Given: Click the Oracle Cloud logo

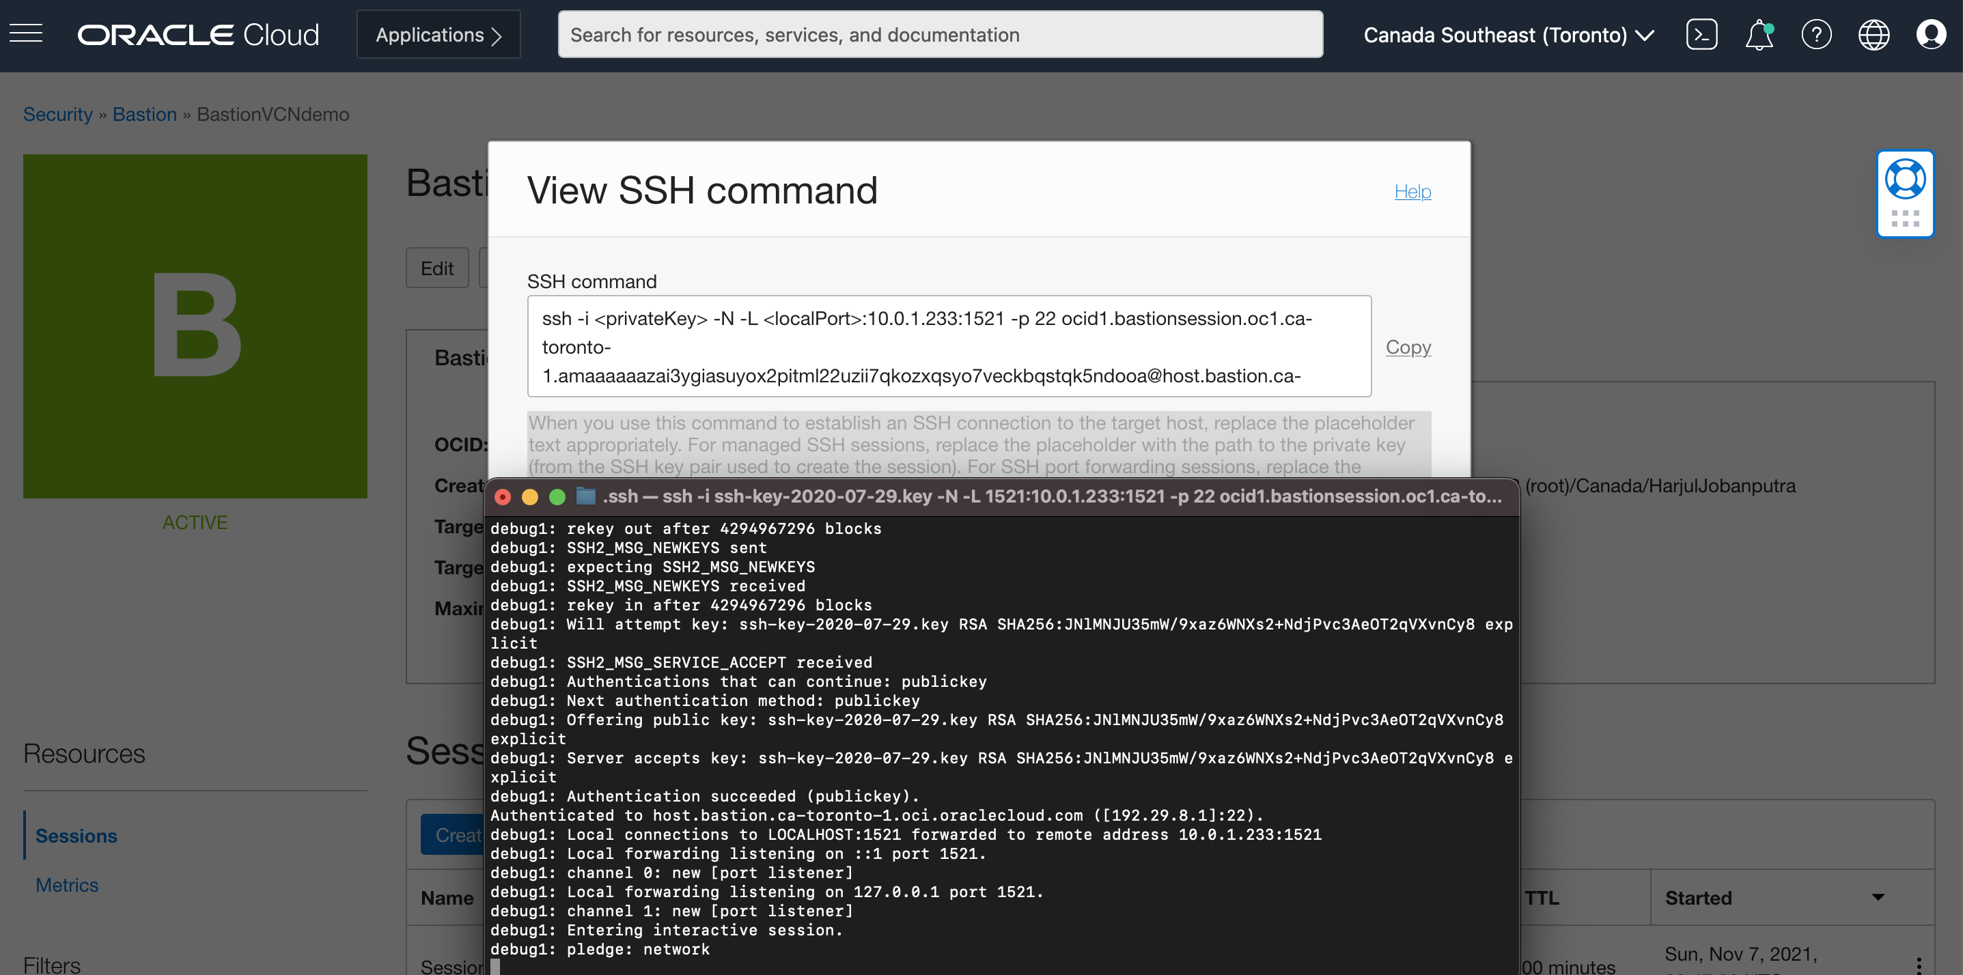Looking at the screenshot, I should 199,33.
